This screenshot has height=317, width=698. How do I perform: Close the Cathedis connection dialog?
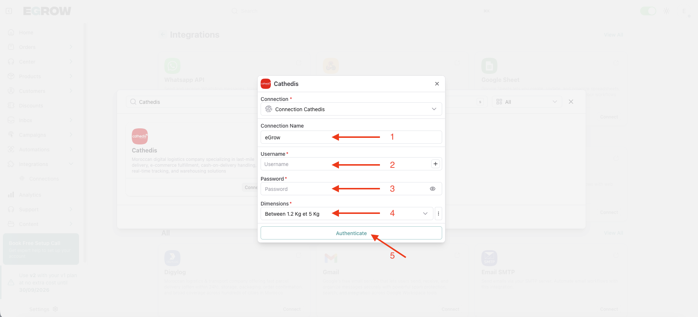(437, 84)
